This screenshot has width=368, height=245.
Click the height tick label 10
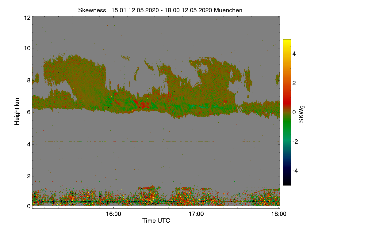27,48
